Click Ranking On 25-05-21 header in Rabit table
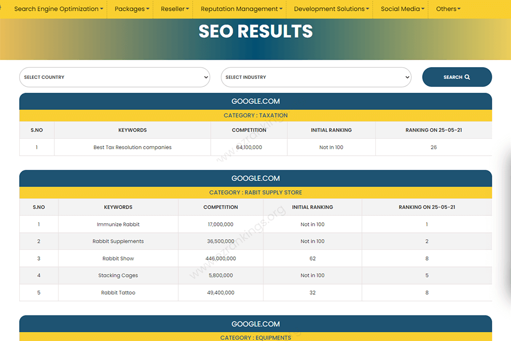 pos(427,207)
